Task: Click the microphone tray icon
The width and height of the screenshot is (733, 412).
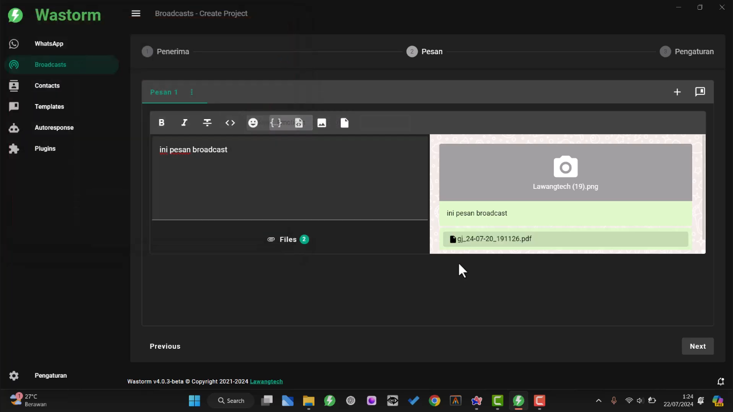Action: click(614, 401)
